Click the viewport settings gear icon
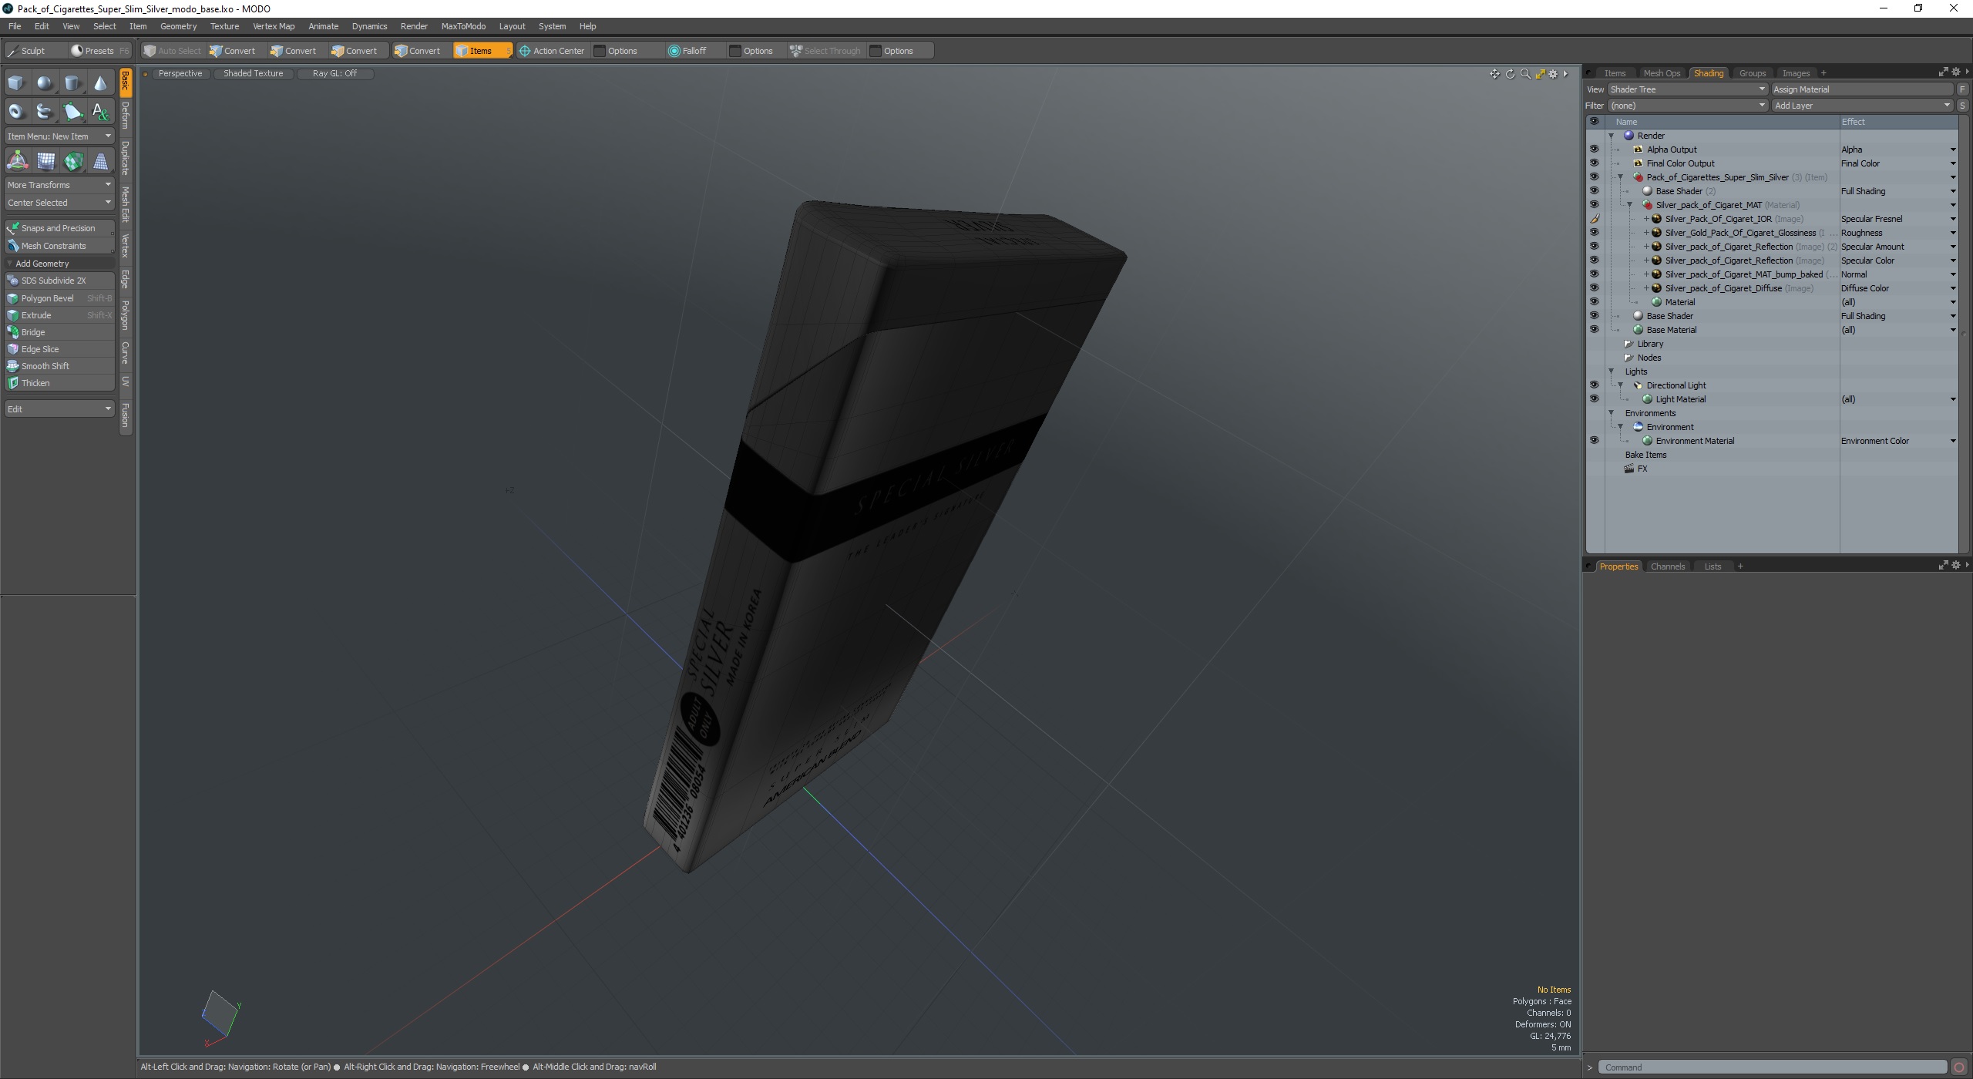Image resolution: width=1973 pixels, height=1079 pixels. tap(1553, 74)
